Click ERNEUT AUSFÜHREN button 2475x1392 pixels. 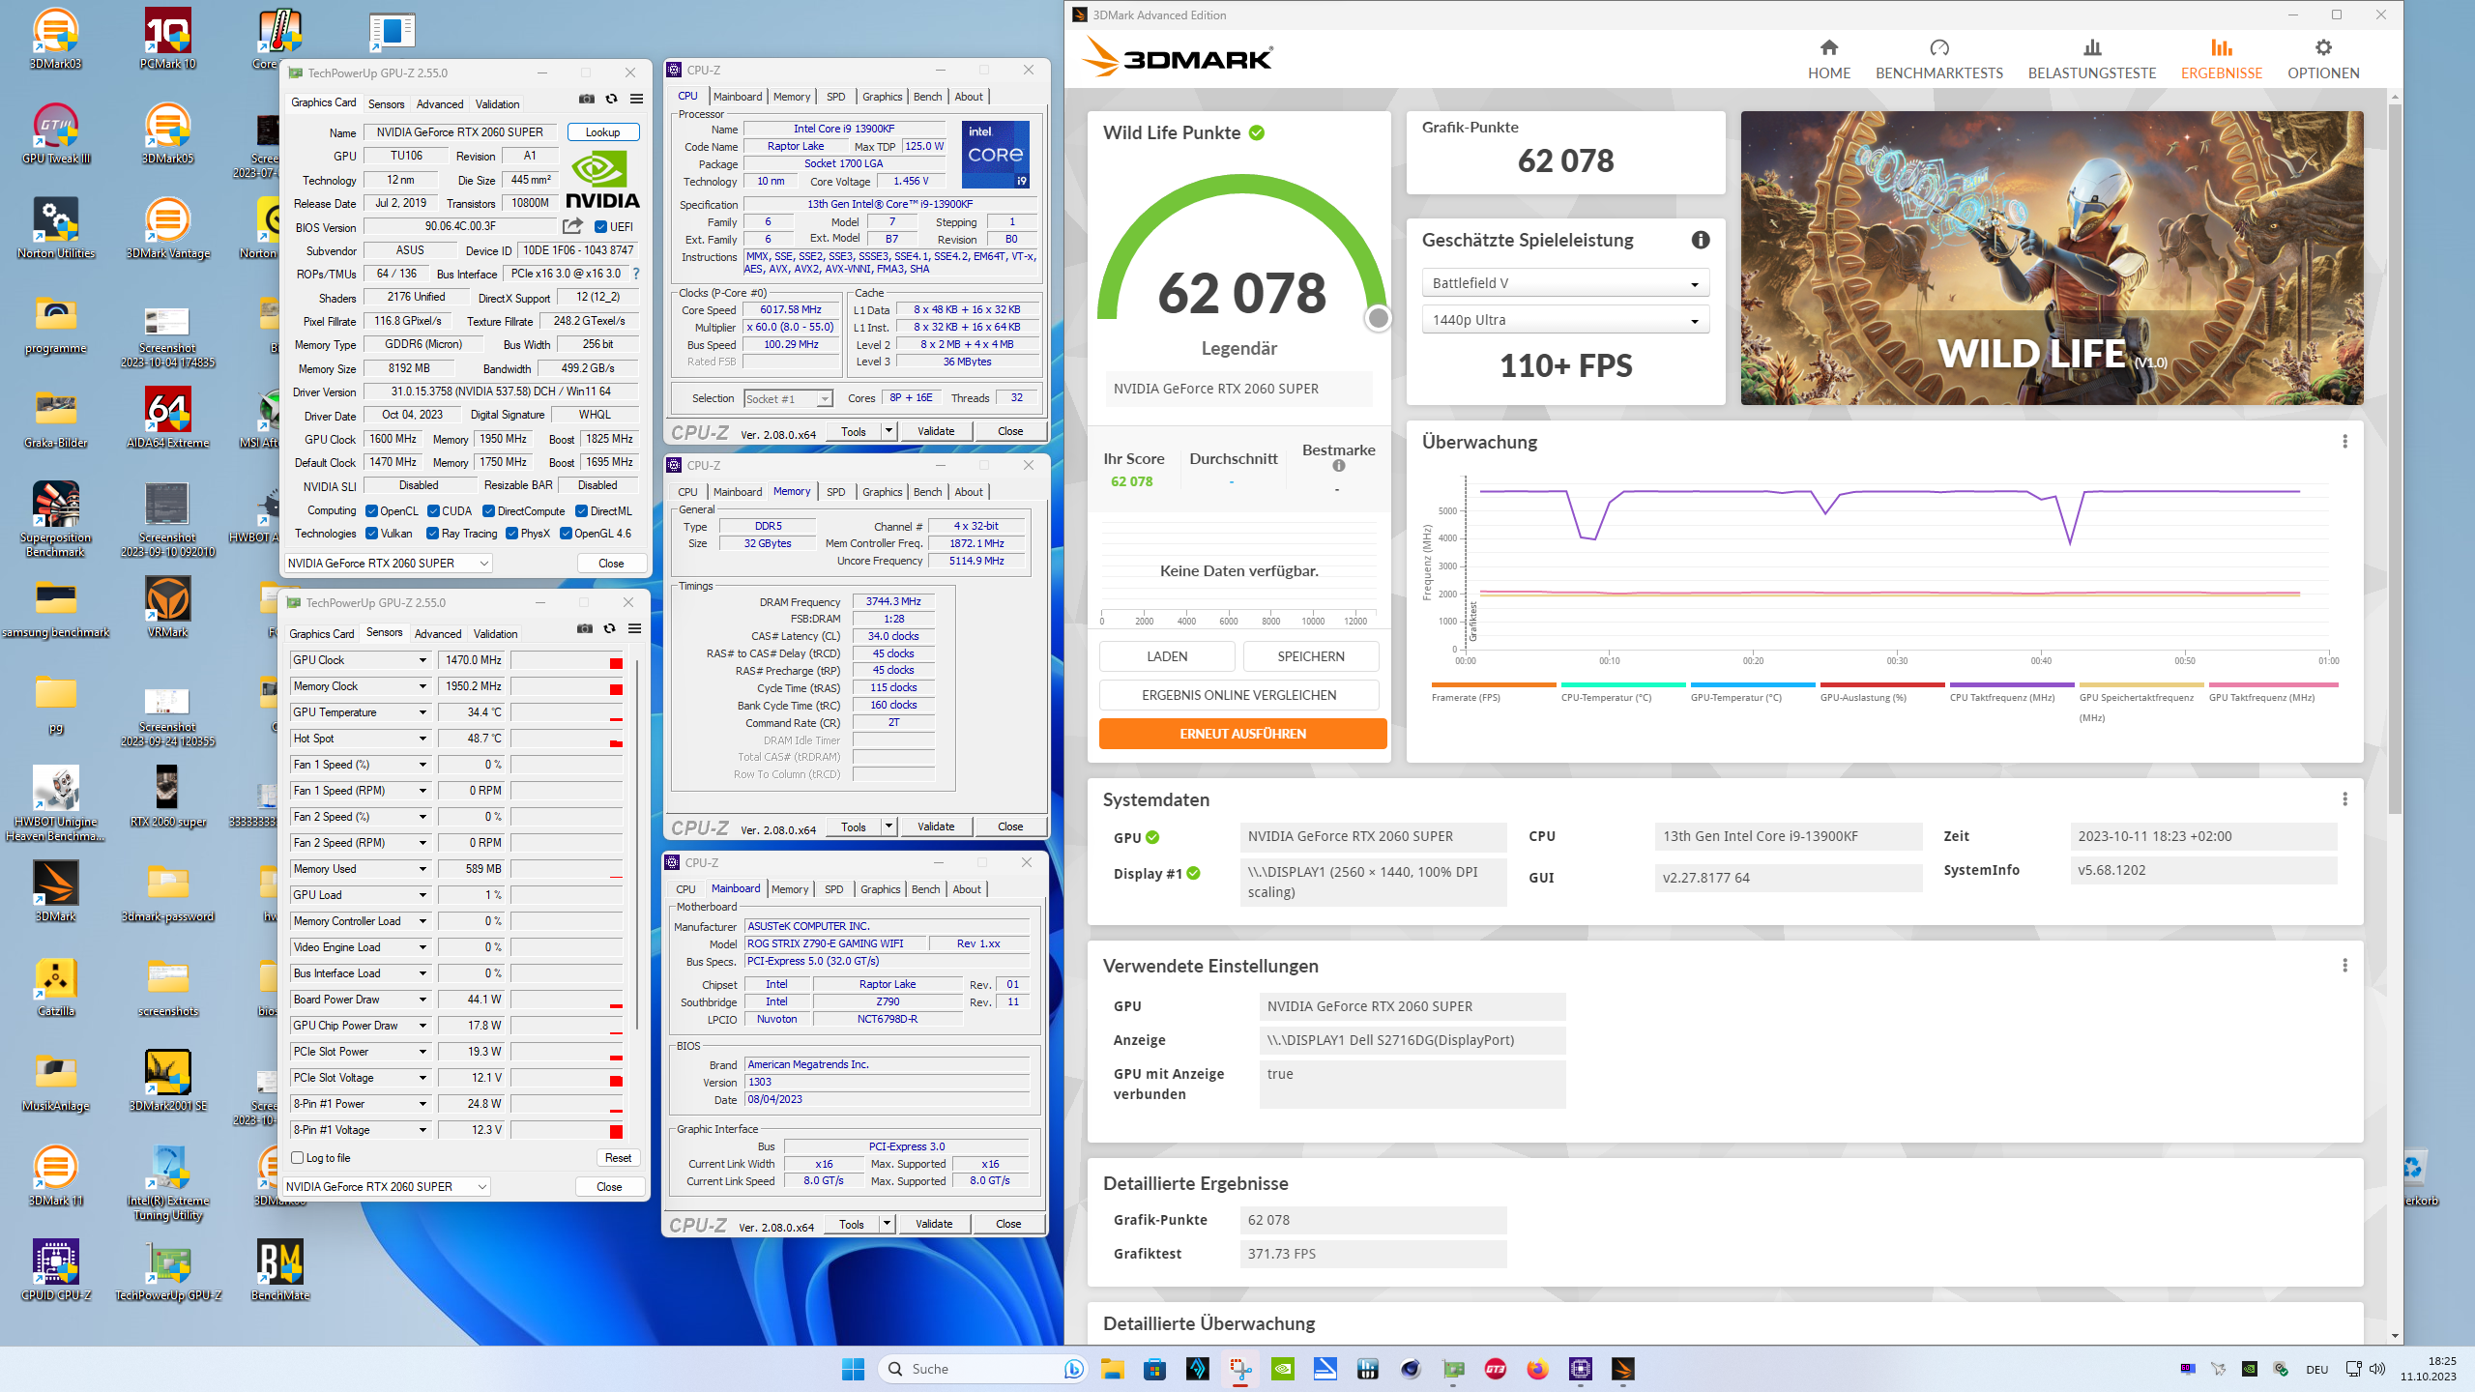tap(1242, 734)
